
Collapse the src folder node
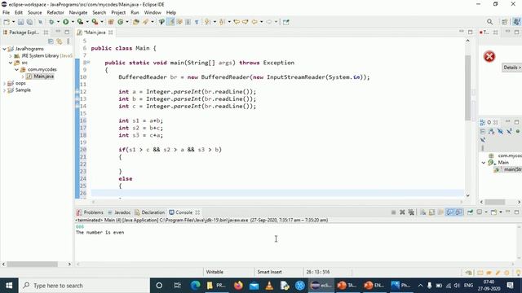point(11,63)
